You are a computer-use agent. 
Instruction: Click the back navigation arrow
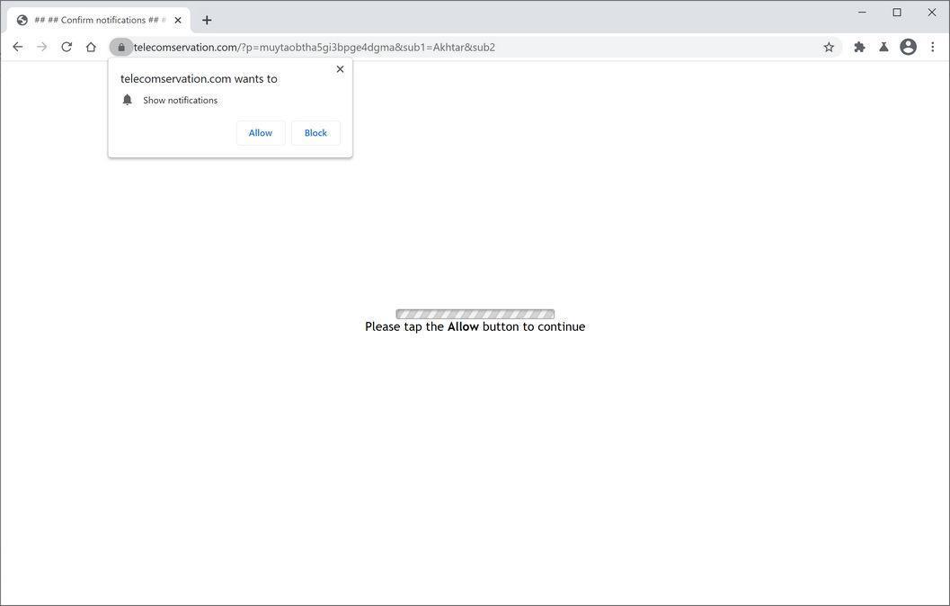coord(17,47)
